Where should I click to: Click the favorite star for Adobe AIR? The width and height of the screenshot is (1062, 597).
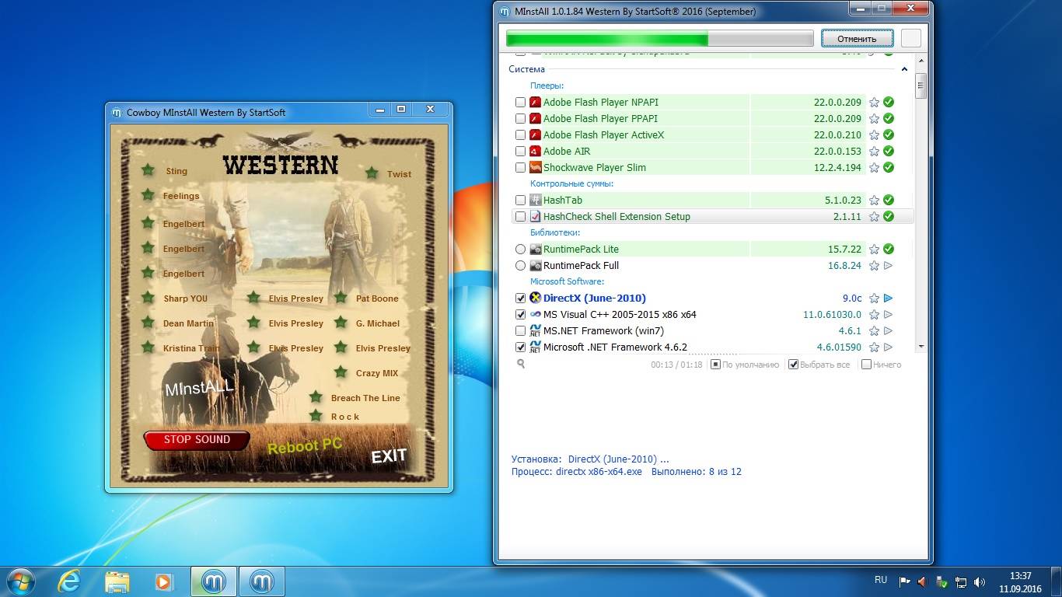(x=874, y=151)
